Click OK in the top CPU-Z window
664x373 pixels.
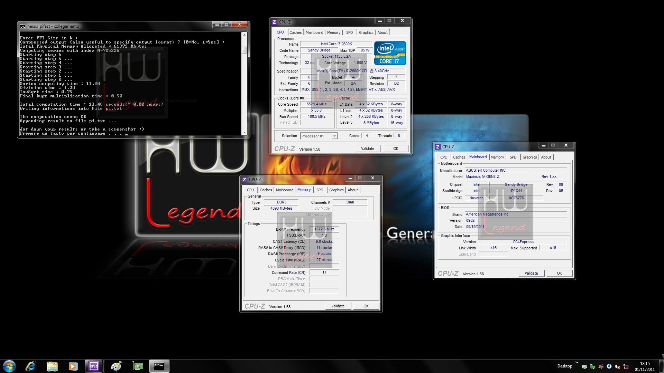[396, 149]
